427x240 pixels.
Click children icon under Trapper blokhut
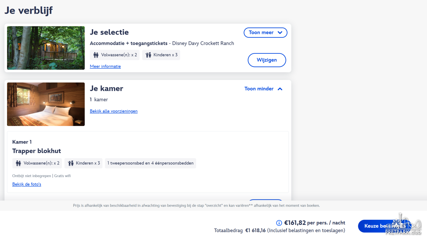point(71,163)
